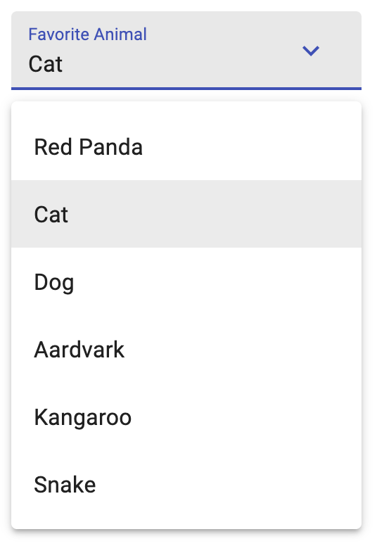Click the gray select field box

tap(186, 50)
